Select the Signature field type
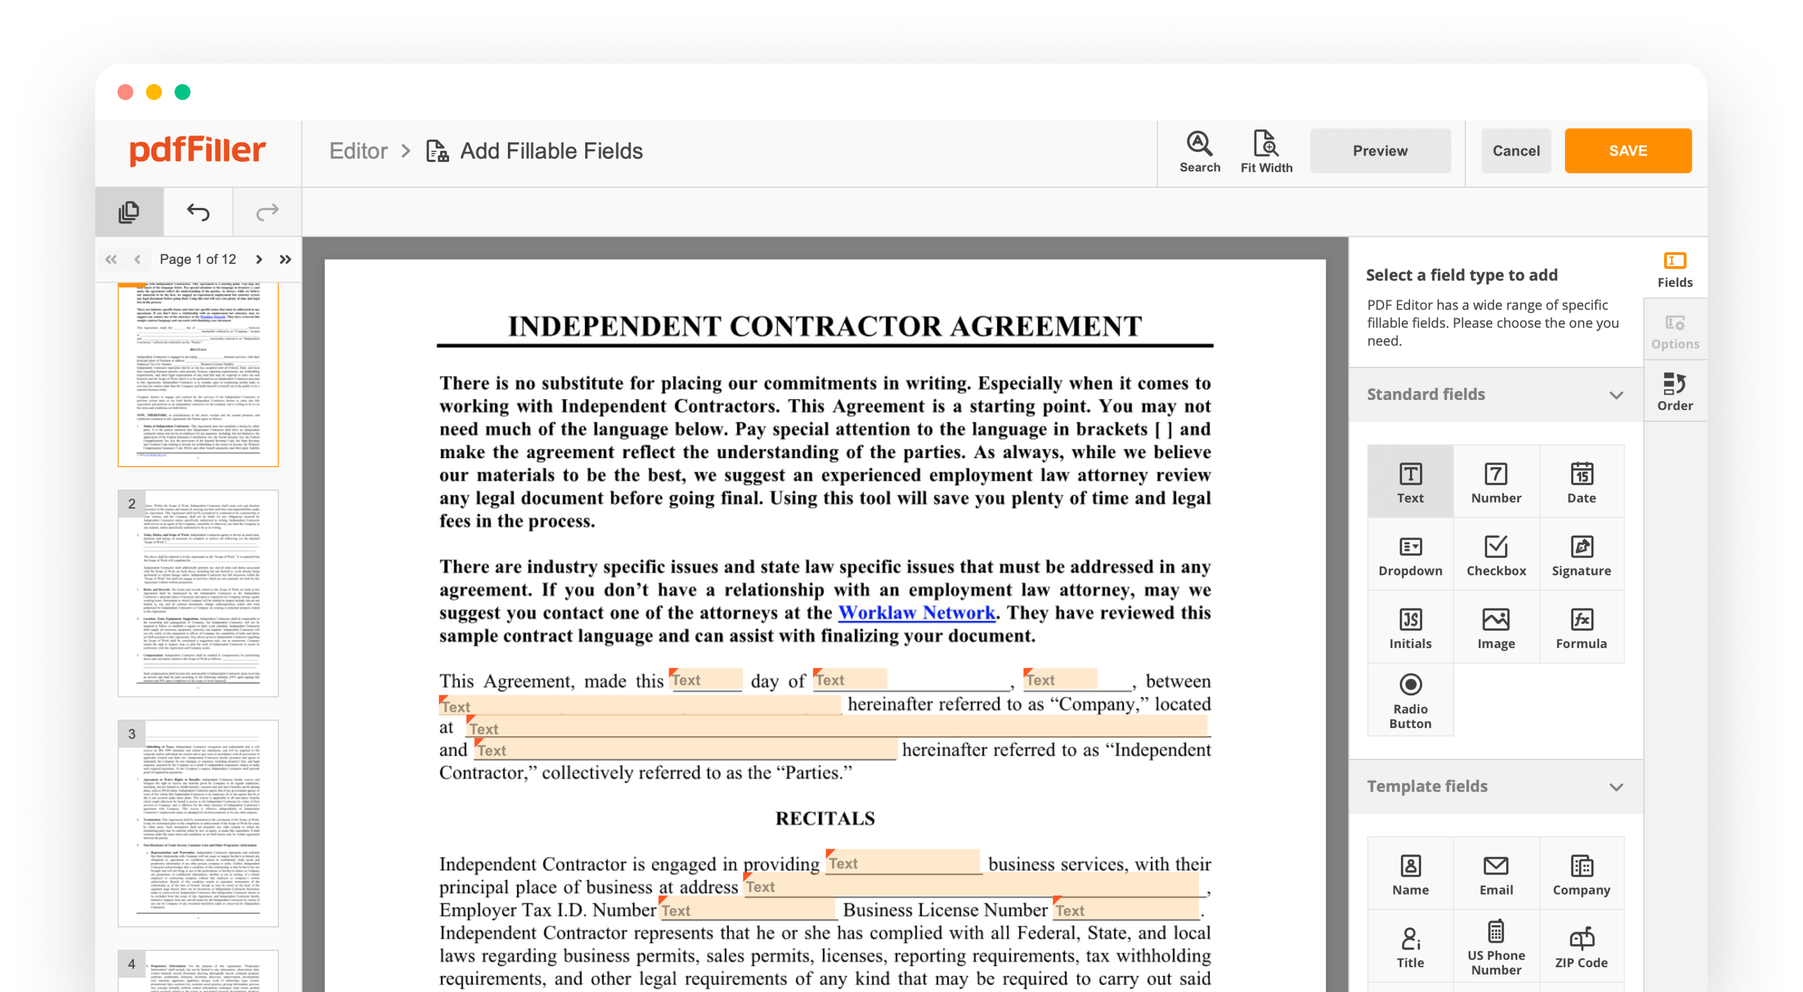This screenshot has width=1803, height=992. [1582, 554]
